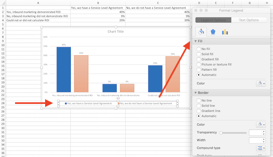
Task: Click cell B3 showing 9%
Action: [98, 16]
